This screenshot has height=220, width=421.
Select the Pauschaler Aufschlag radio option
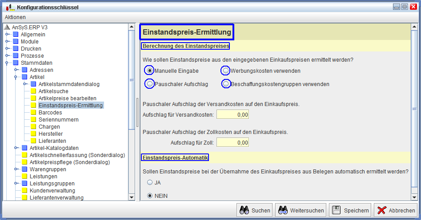click(x=150, y=84)
